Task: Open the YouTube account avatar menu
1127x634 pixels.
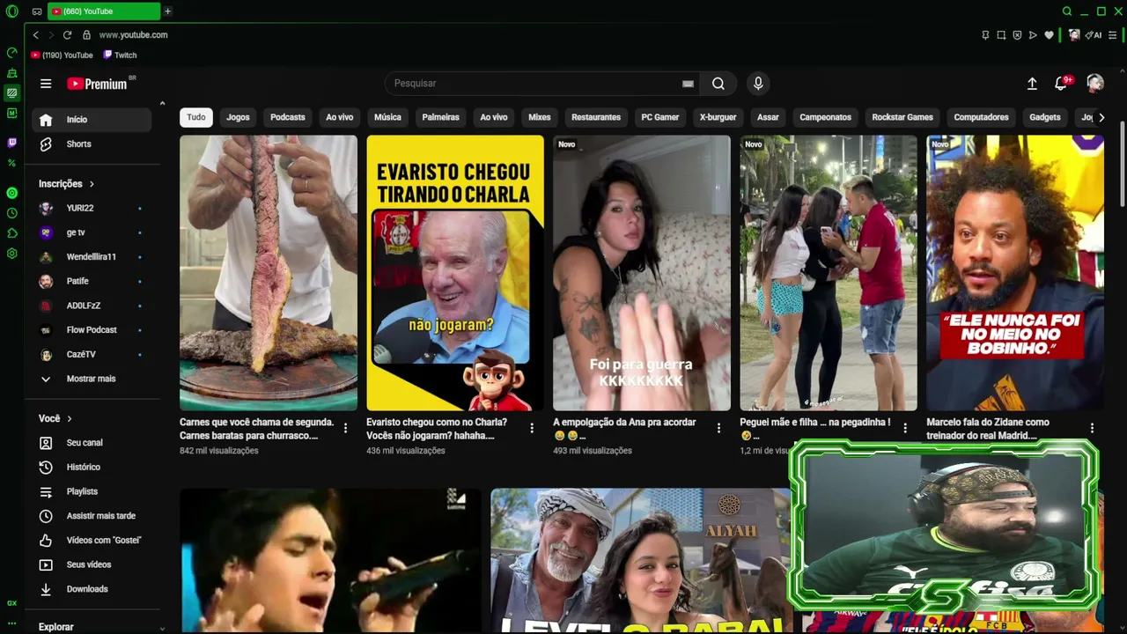Action: pyautogui.click(x=1095, y=83)
